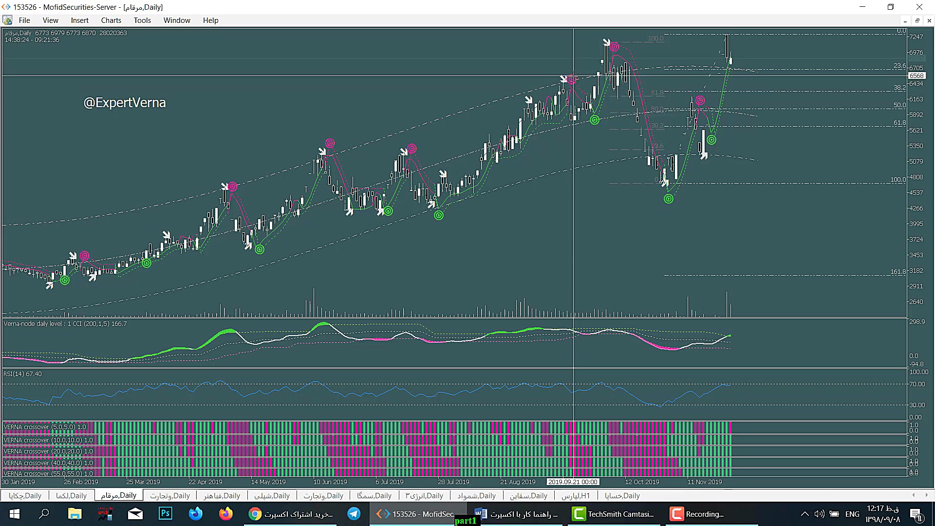The image size is (935, 526).
Task: Open the File menu
Action: click(x=24, y=20)
